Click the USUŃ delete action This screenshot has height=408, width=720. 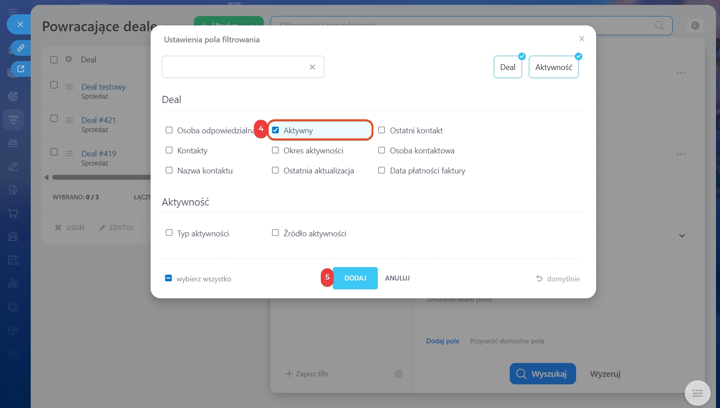pos(70,227)
